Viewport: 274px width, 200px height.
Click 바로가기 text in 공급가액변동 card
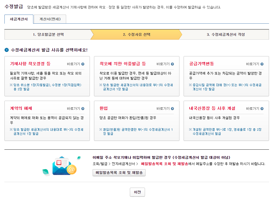click(252, 64)
